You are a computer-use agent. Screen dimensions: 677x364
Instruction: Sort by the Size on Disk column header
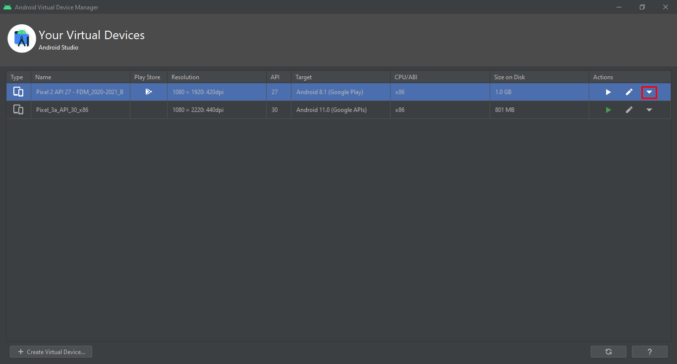click(539, 77)
